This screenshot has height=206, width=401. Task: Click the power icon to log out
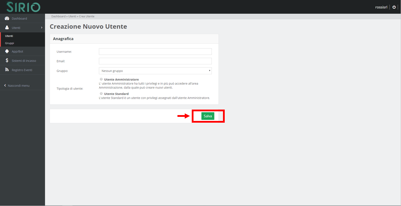394,7
